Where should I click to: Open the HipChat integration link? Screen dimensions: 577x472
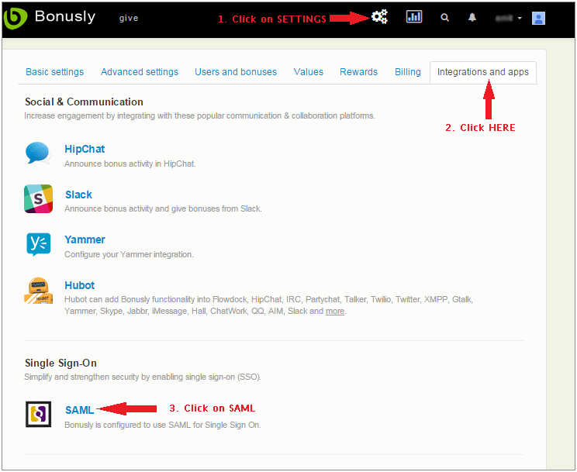85,149
